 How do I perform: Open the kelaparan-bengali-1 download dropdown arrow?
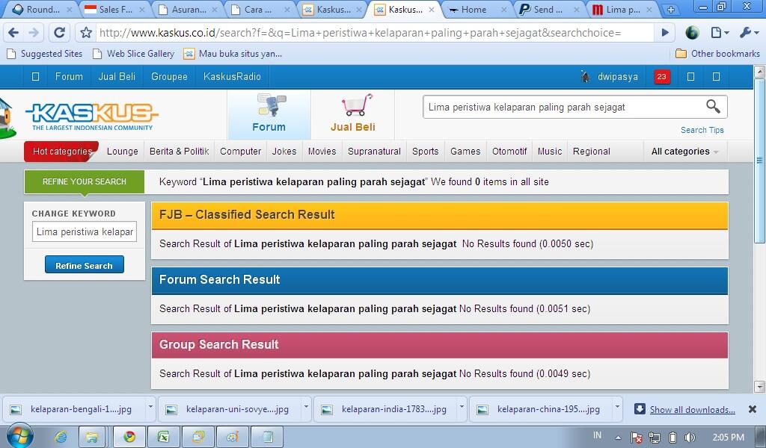coord(150,406)
